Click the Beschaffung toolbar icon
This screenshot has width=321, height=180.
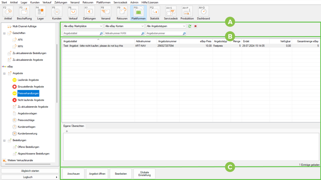click(24, 13)
